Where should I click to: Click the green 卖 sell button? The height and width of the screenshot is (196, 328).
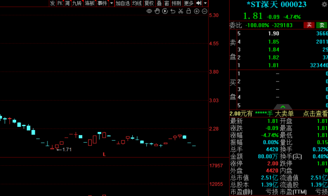pos(322,25)
